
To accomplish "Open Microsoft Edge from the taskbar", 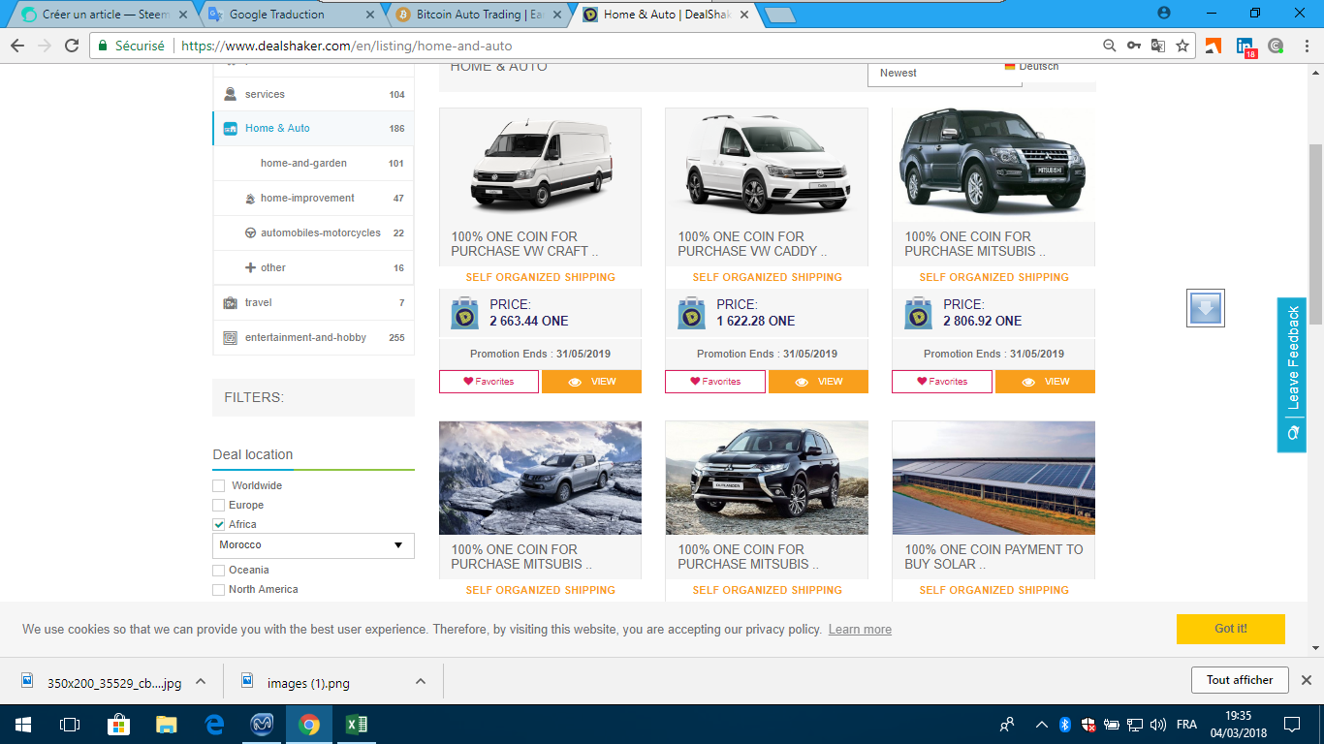I will [214, 724].
